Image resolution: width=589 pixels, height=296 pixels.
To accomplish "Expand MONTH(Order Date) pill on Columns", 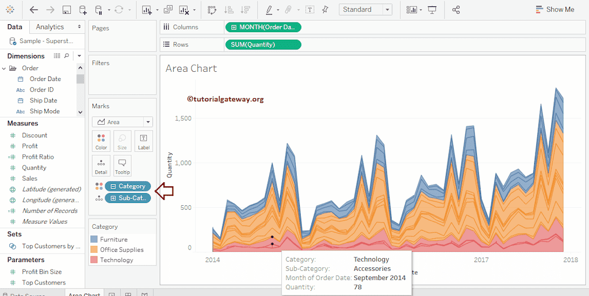I will click(234, 27).
